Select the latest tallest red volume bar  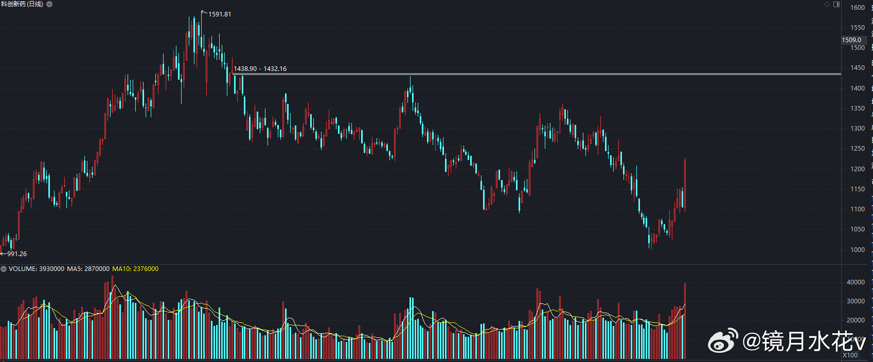[x=685, y=321]
